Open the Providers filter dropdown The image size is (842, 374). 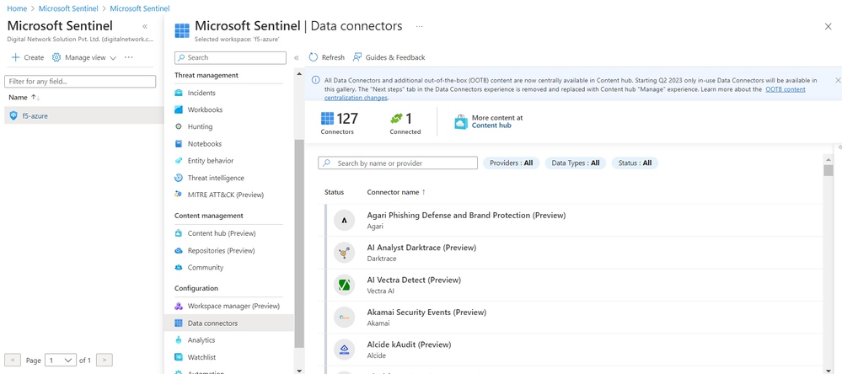coord(511,163)
